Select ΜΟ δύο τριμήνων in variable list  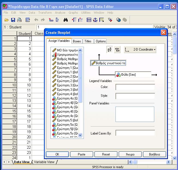click(65, 50)
